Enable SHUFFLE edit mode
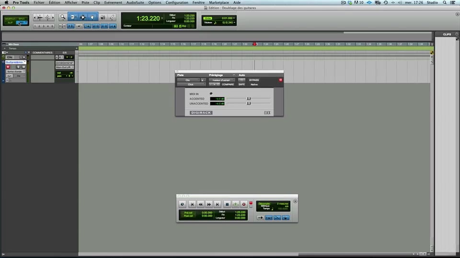The height and width of the screenshot is (258, 460). click(10, 19)
